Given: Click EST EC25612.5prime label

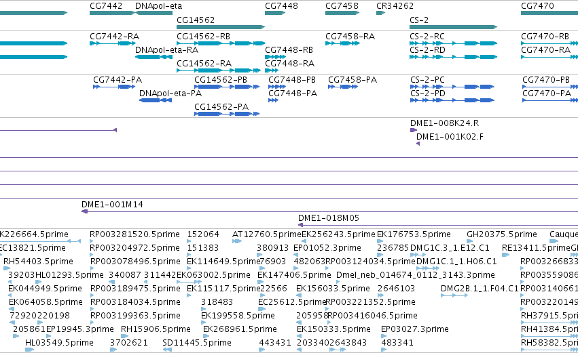Looking at the screenshot, I should click(292, 302).
